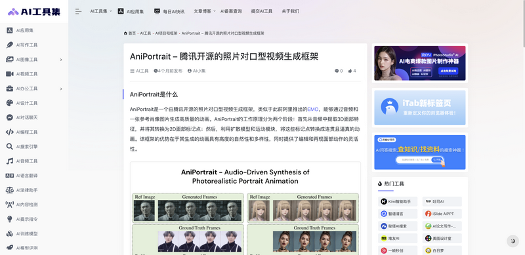
Task: Click the AniPortrait demo image
Action: coord(245,208)
